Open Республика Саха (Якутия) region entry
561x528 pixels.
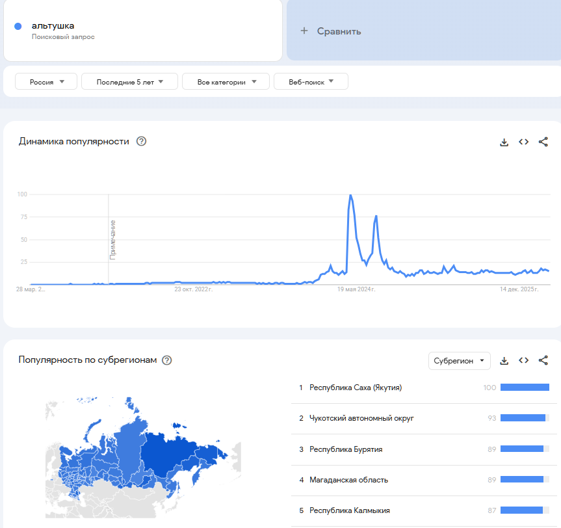356,388
